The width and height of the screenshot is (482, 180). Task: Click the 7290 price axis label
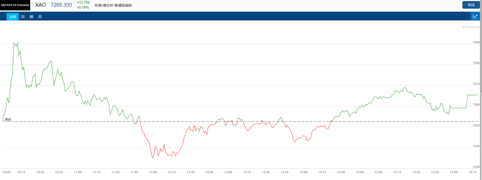[476, 43]
